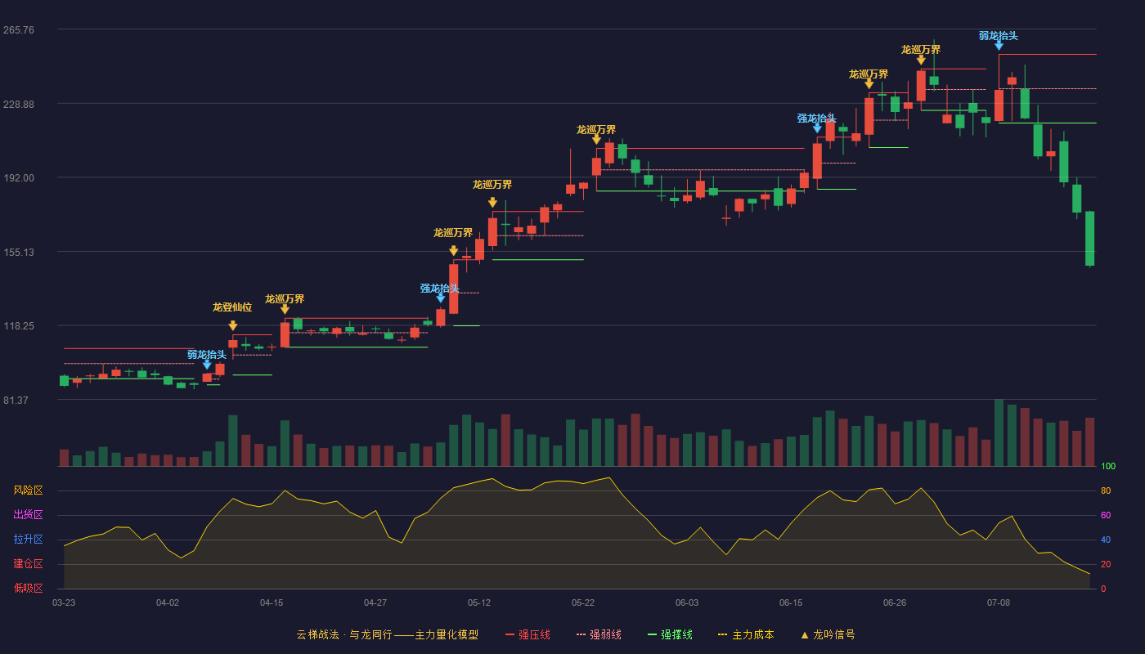Click the orange arrow beneath 龙登仙位
1145x654 pixels.
click(x=233, y=325)
